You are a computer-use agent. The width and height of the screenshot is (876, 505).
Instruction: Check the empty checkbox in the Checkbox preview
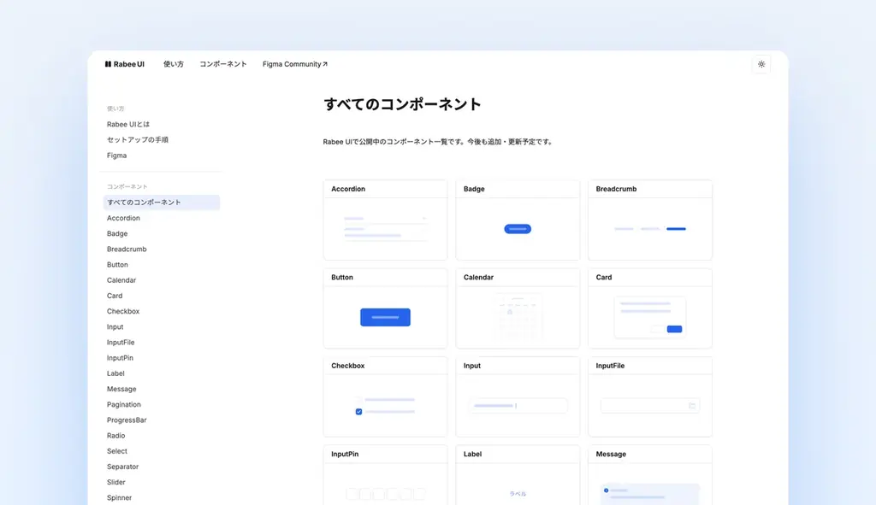coord(358,398)
